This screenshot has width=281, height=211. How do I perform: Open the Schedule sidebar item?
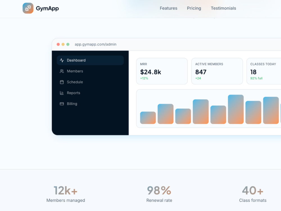[x=90, y=82]
